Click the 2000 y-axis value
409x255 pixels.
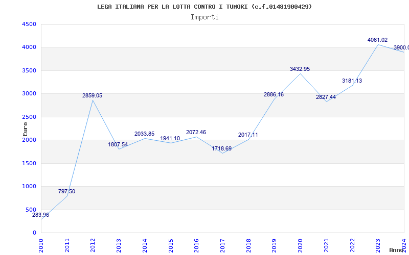point(29,140)
